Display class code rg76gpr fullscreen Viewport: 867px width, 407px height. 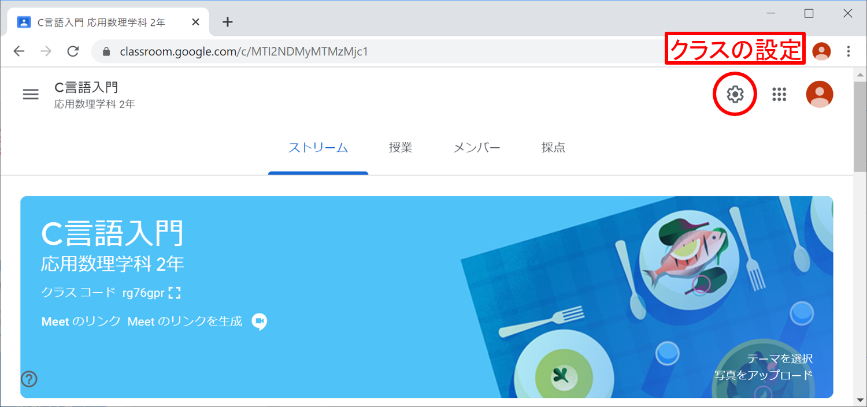tap(175, 293)
